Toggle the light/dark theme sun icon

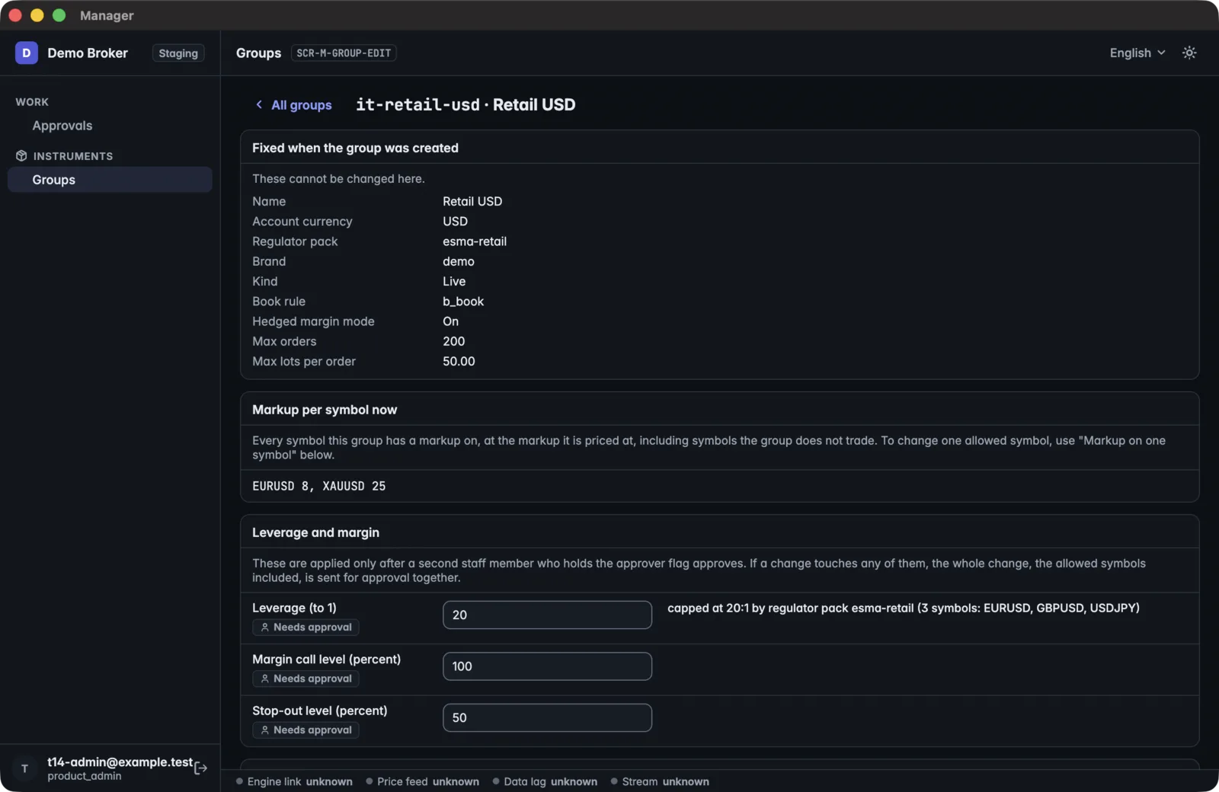click(x=1189, y=53)
